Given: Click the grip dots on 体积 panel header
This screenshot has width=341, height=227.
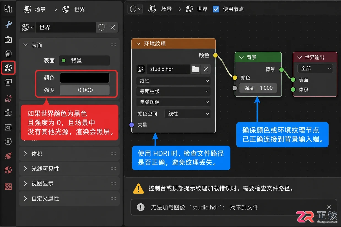Looking at the screenshot, I should [113, 154].
